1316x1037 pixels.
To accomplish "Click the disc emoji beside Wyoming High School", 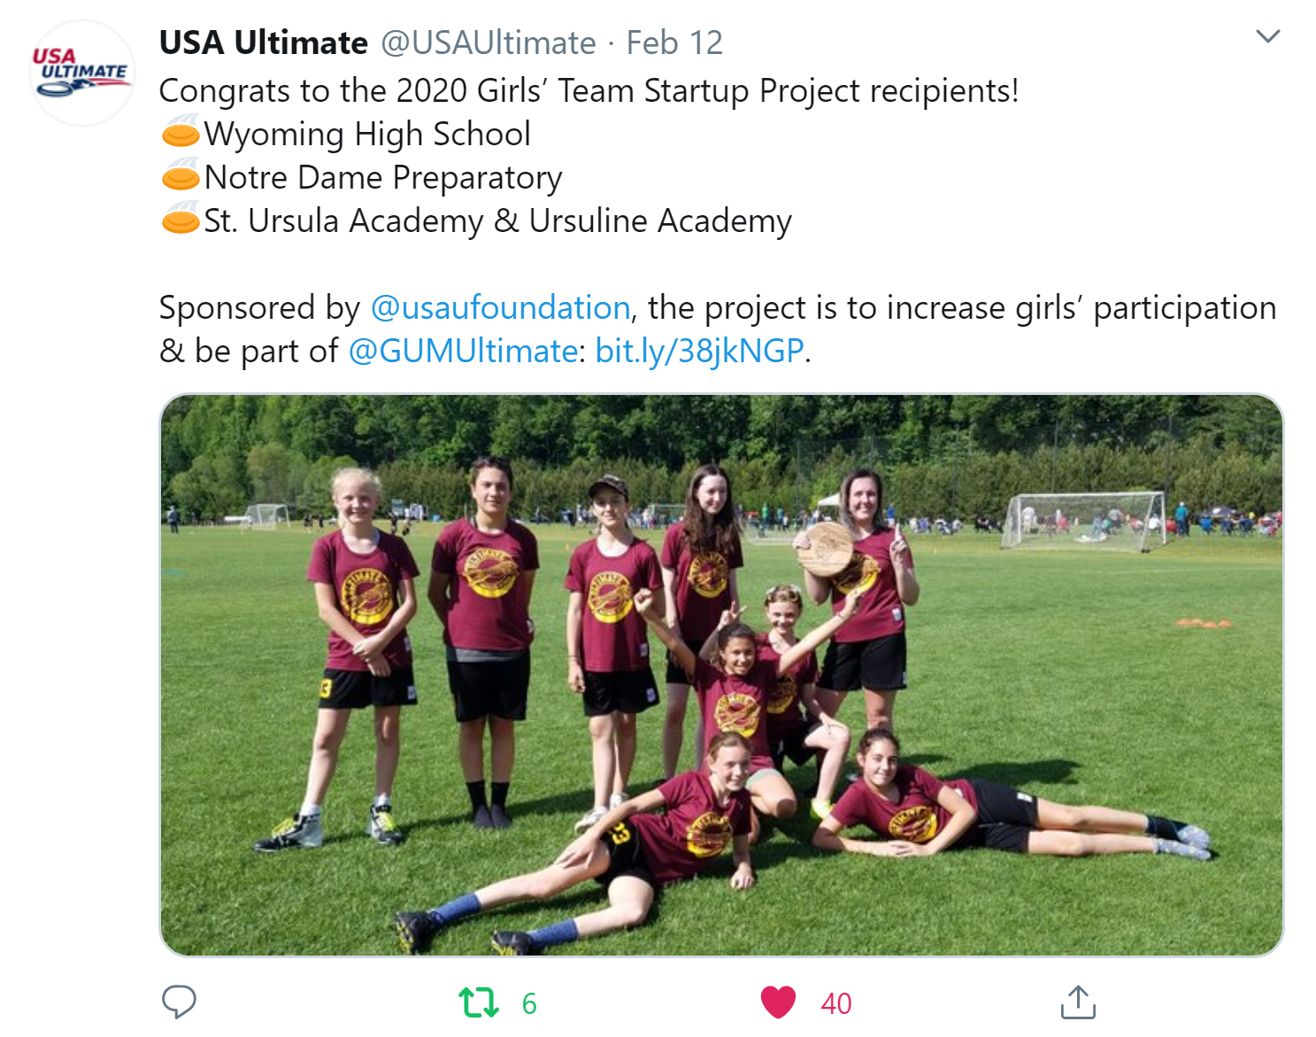I will 181,132.
